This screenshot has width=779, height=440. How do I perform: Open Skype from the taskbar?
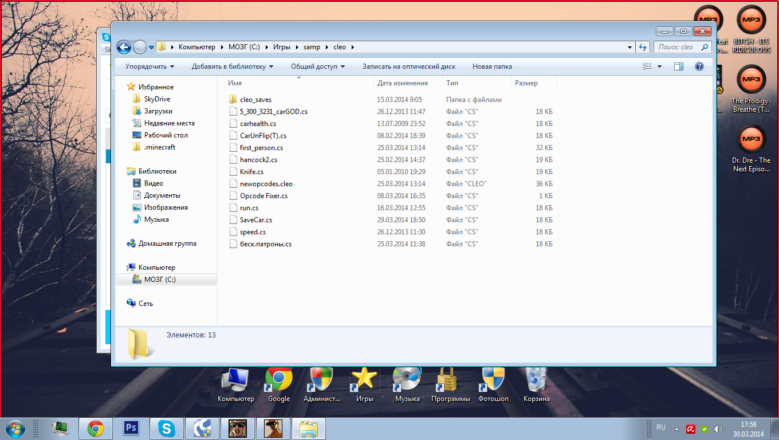click(167, 428)
